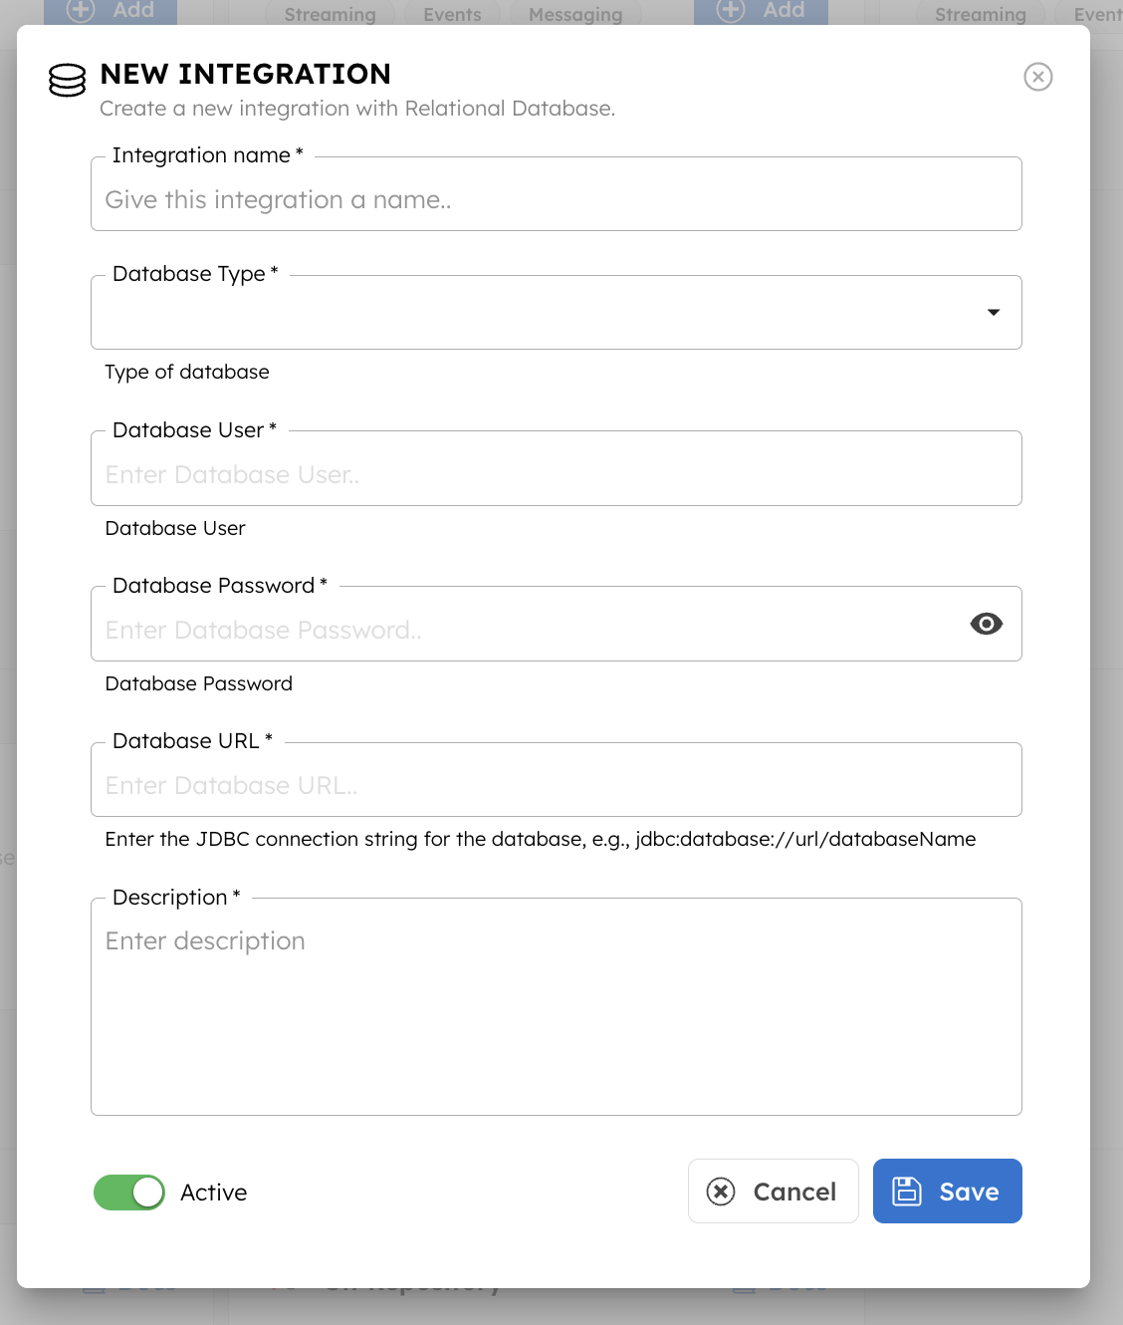Select the Events tab in background
The width and height of the screenshot is (1123, 1325).
[452, 14]
